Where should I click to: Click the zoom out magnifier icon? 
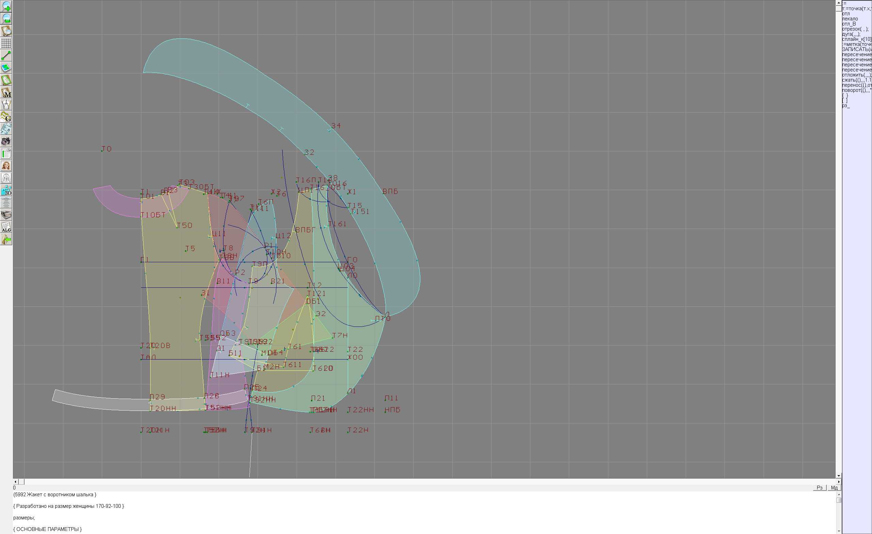click(6, 19)
